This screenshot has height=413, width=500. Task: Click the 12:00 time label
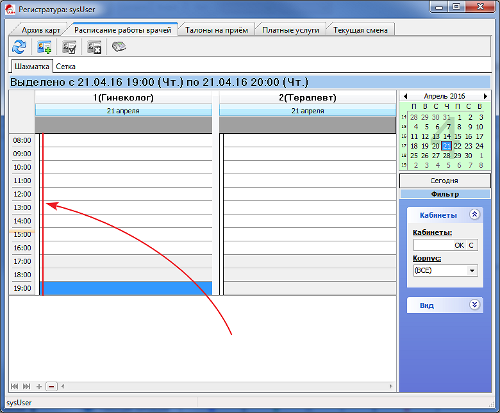pos(22,194)
